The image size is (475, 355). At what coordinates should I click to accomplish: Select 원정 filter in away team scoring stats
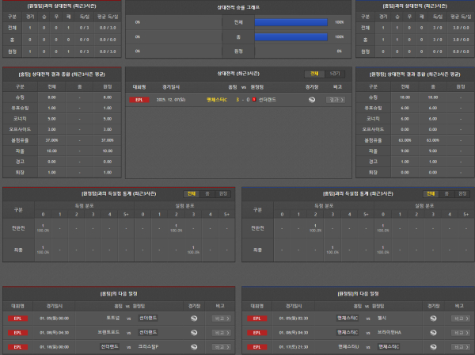click(461, 193)
